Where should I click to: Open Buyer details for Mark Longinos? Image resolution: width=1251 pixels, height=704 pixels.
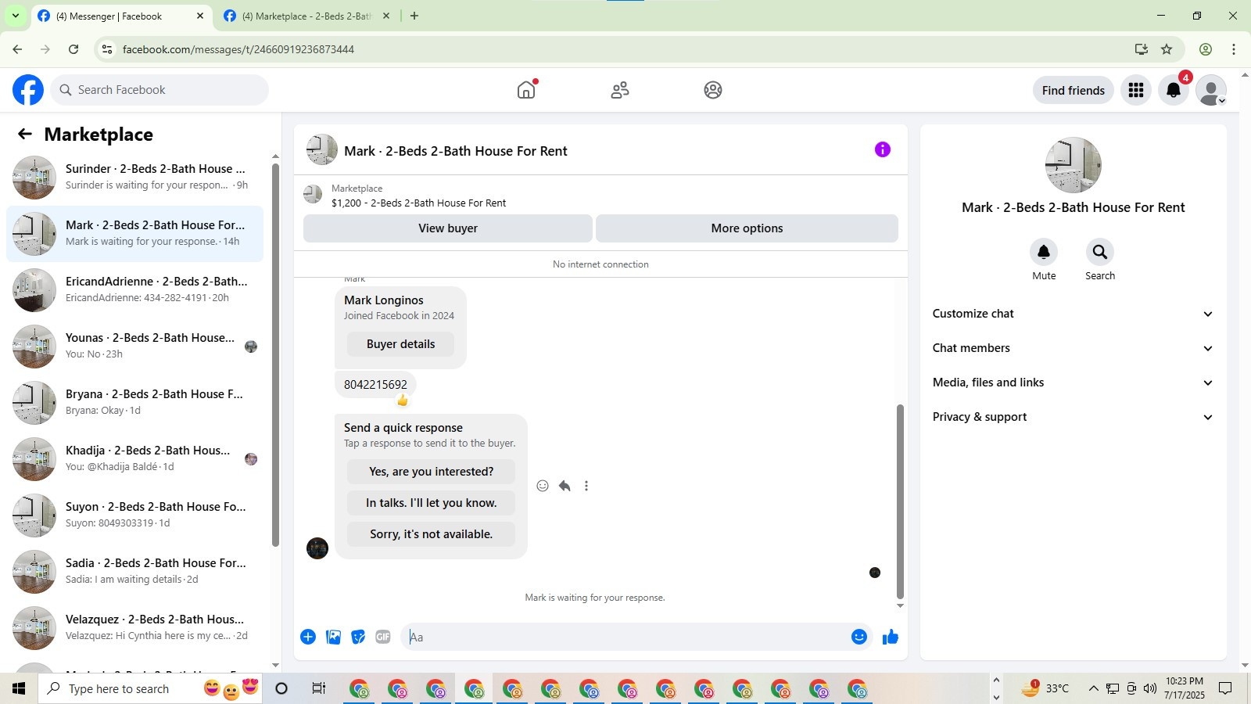click(400, 344)
